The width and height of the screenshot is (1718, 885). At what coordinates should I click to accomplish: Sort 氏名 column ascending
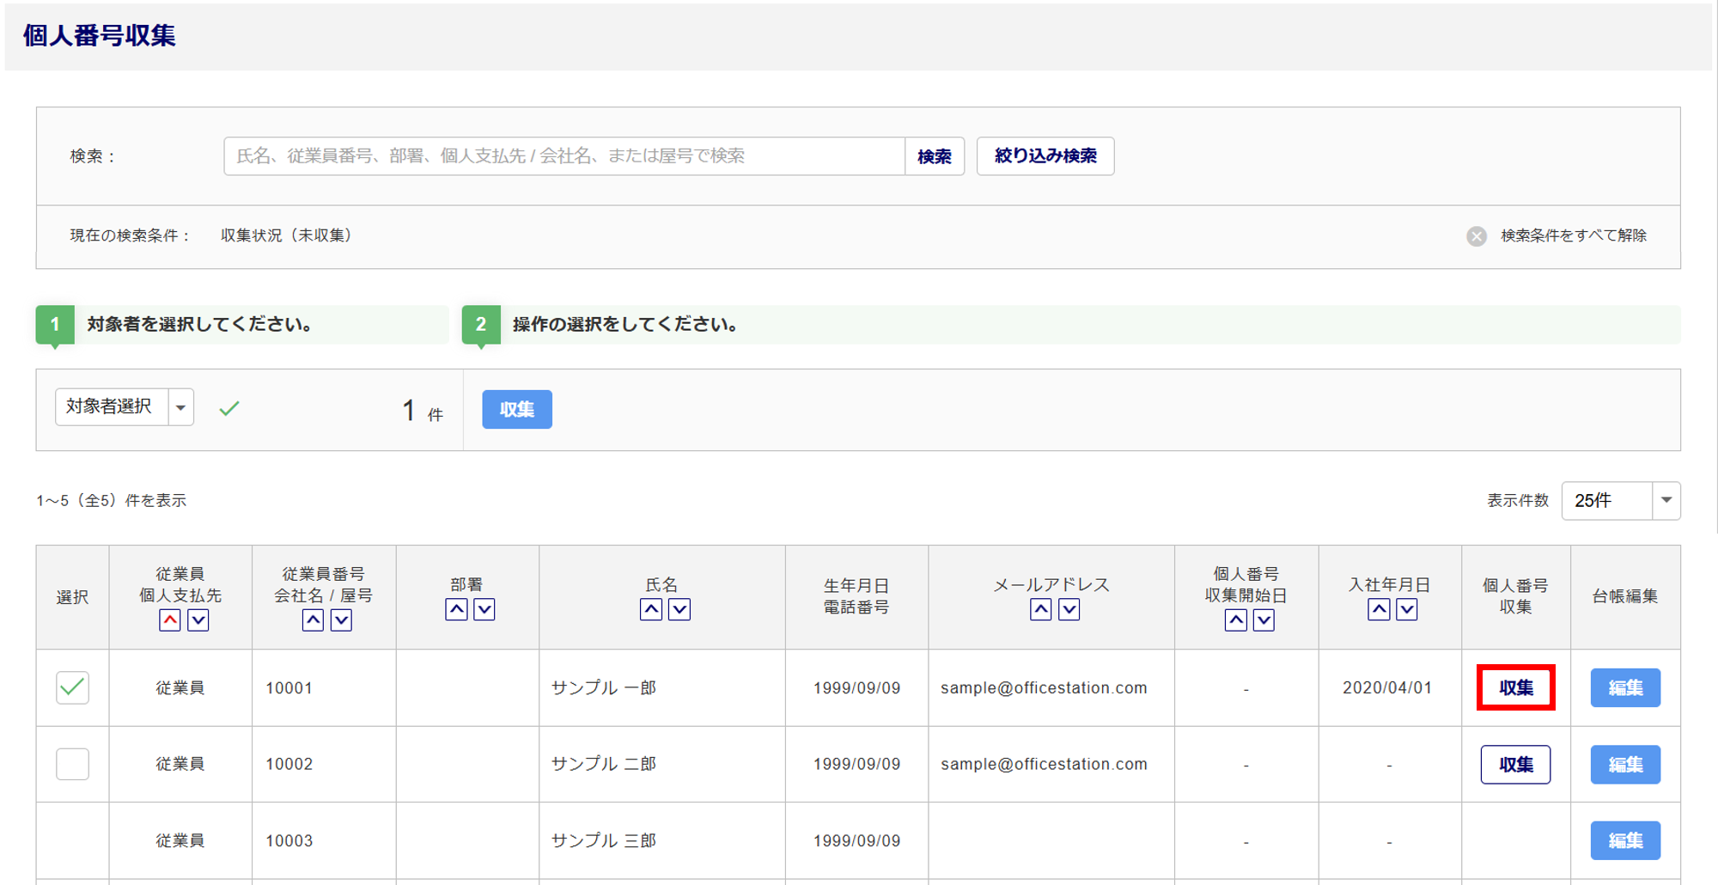pyautogui.click(x=651, y=609)
